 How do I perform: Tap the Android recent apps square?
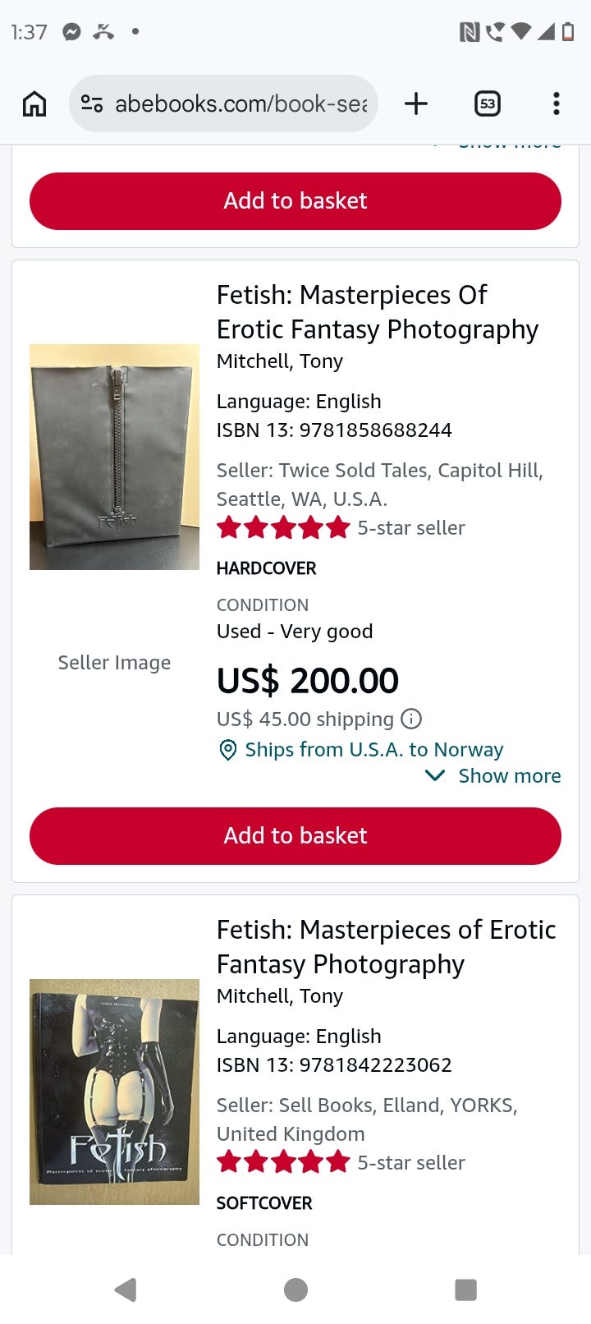coord(465,1290)
